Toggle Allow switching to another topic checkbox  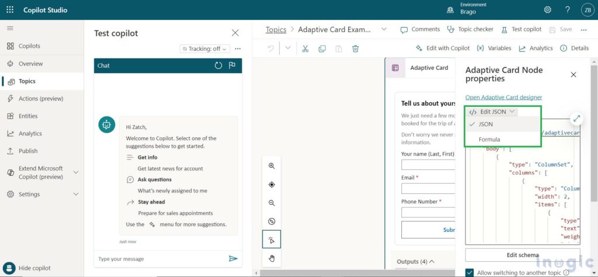(x=470, y=272)
